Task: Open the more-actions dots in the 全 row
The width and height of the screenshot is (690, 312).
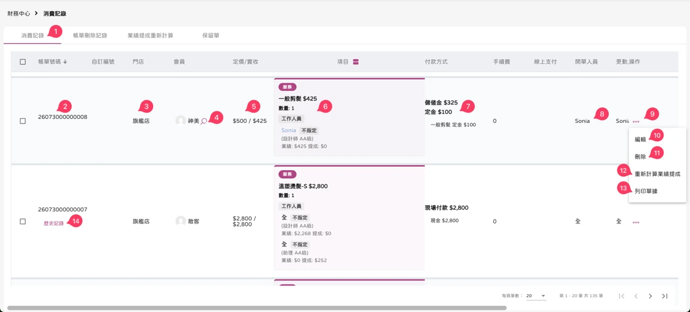Action: point(636,222)
